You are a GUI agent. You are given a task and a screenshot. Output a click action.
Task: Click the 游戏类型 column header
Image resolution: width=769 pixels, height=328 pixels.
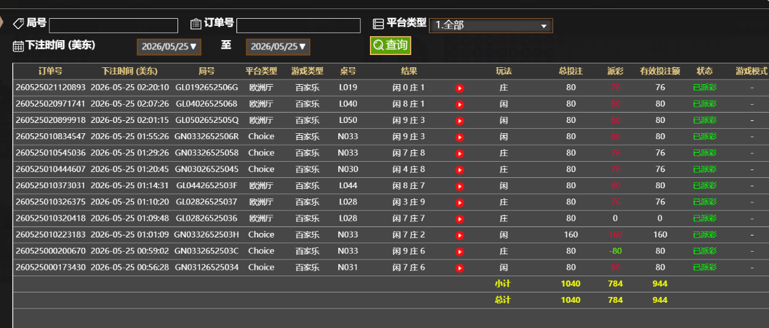308,71
